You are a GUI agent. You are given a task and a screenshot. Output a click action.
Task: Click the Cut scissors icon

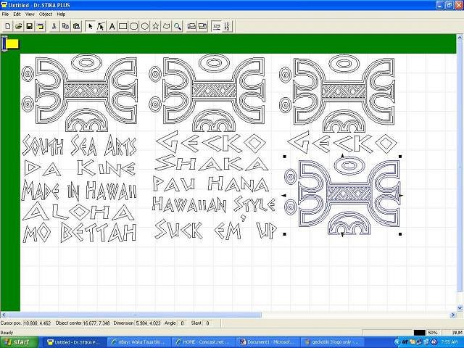tap(54, 26)
